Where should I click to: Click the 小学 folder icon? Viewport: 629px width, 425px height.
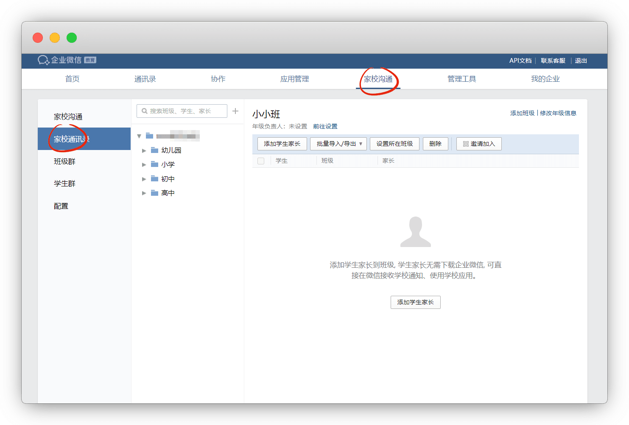pyautogui.click(x=154, y=164)
